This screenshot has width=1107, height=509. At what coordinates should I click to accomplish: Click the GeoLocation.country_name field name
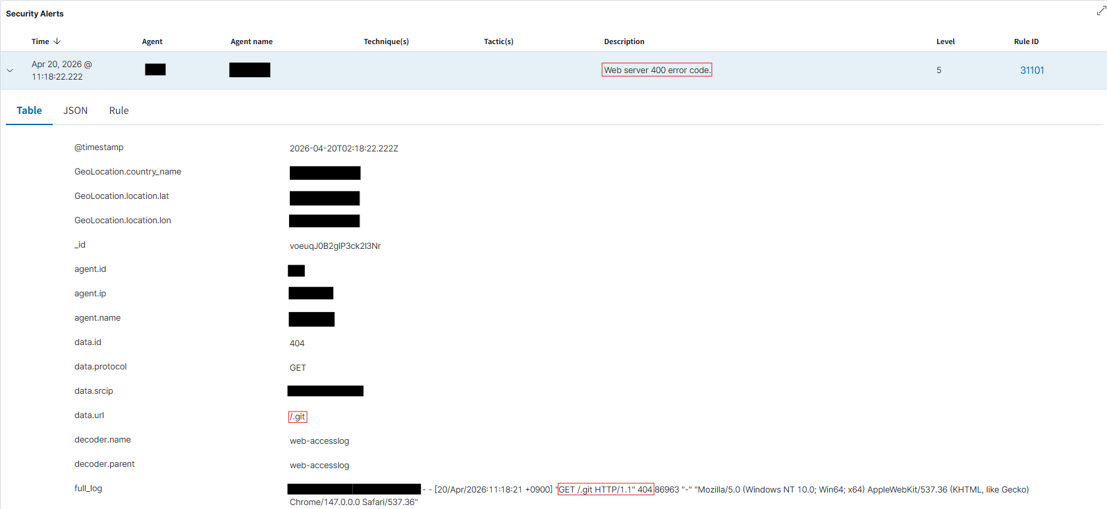click(128, 172)
